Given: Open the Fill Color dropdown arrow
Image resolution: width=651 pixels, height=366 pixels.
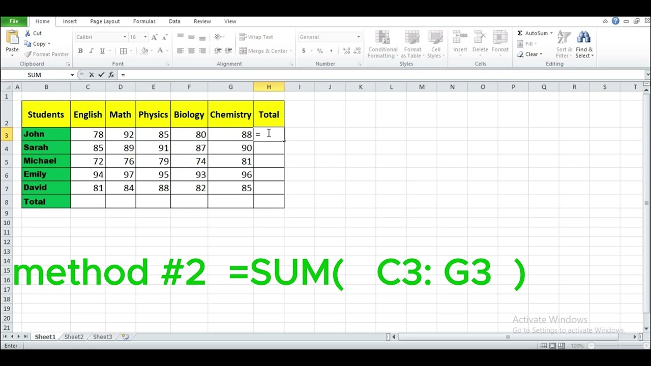Looking at the screenshot, I should (152, 51).
